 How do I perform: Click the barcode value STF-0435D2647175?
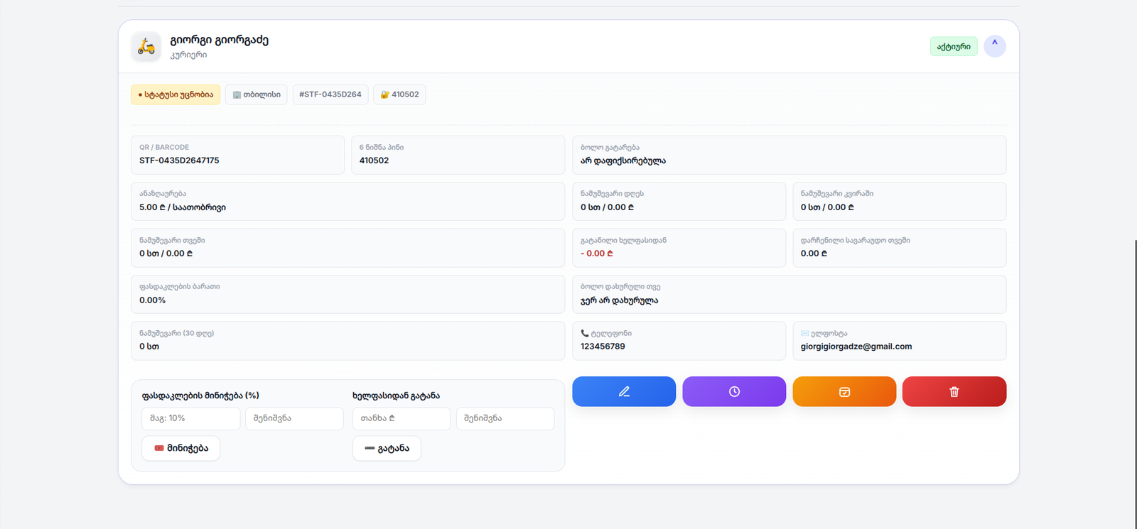tap(179, 160)
